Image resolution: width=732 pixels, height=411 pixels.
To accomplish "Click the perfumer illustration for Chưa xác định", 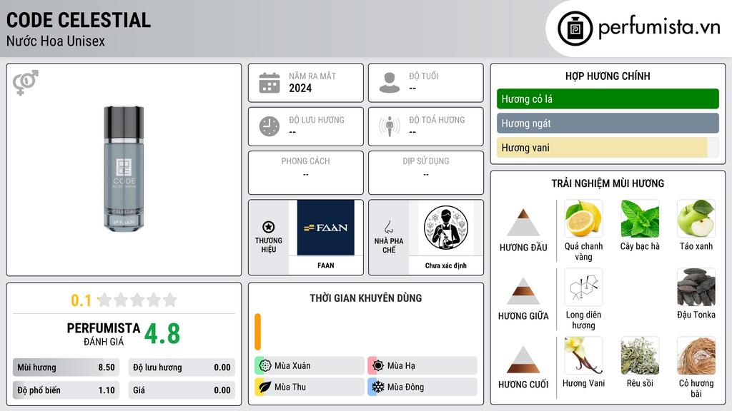I will pyautogui.click(x=446, y=228).
